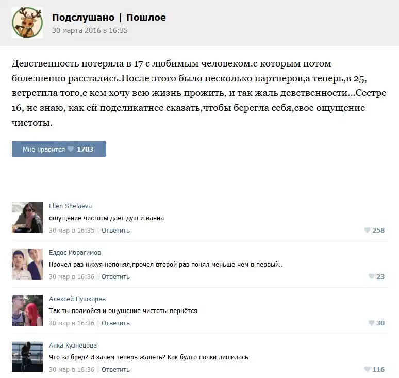Reply to Алексей Пушкарев's comment via Ответить

coord(115,323)
